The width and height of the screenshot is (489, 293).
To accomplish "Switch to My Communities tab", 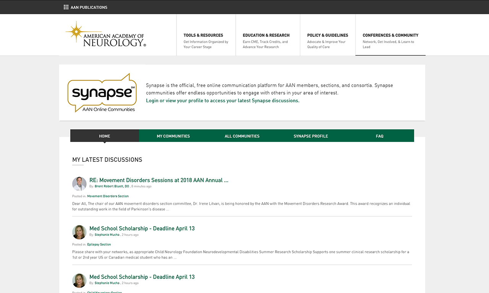I will click(x=173, y=136).
